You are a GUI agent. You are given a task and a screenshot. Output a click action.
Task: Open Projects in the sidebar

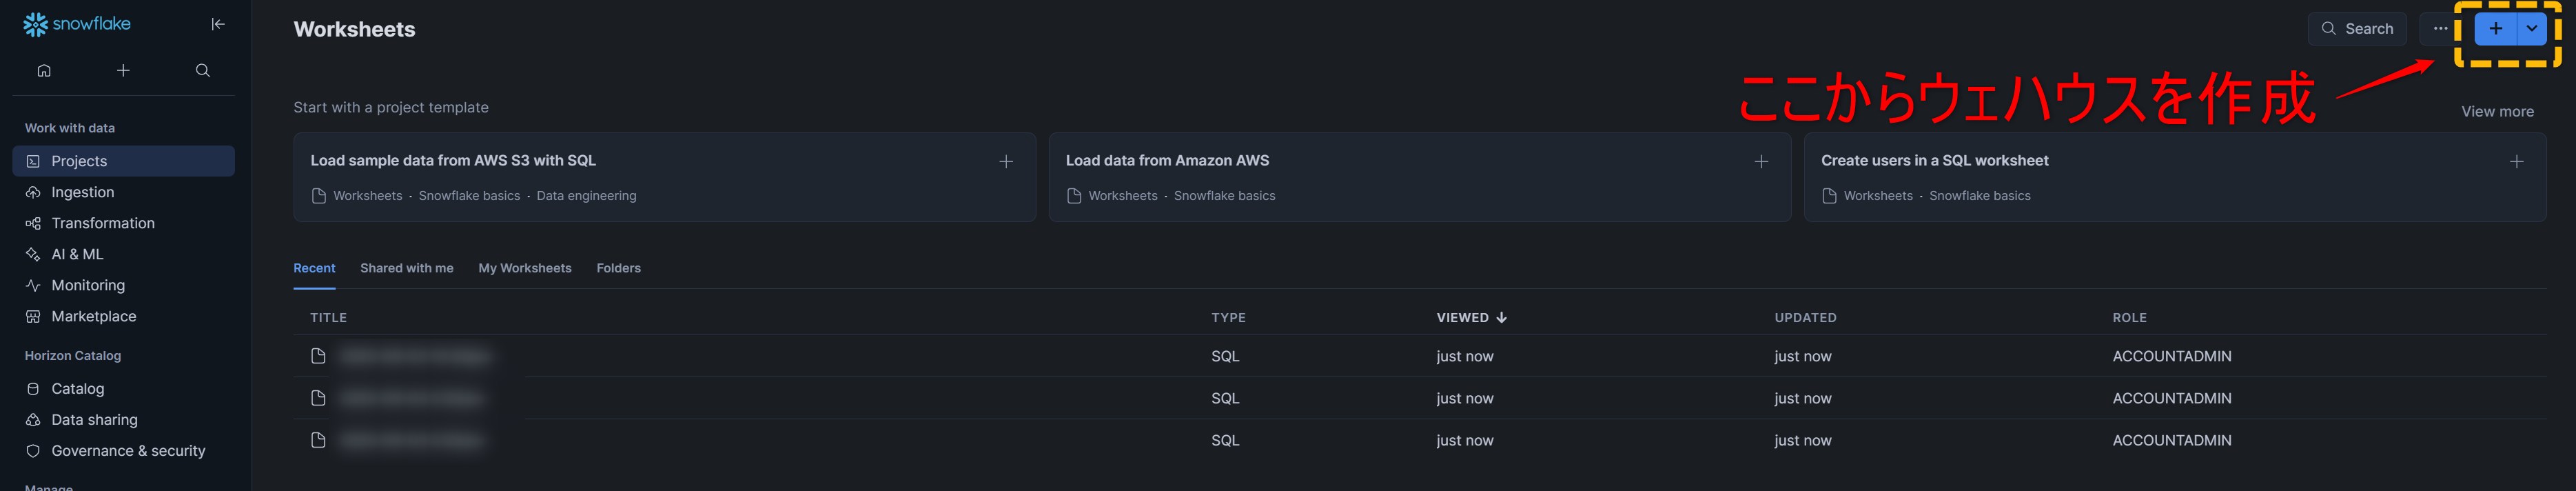pos(123,161)
